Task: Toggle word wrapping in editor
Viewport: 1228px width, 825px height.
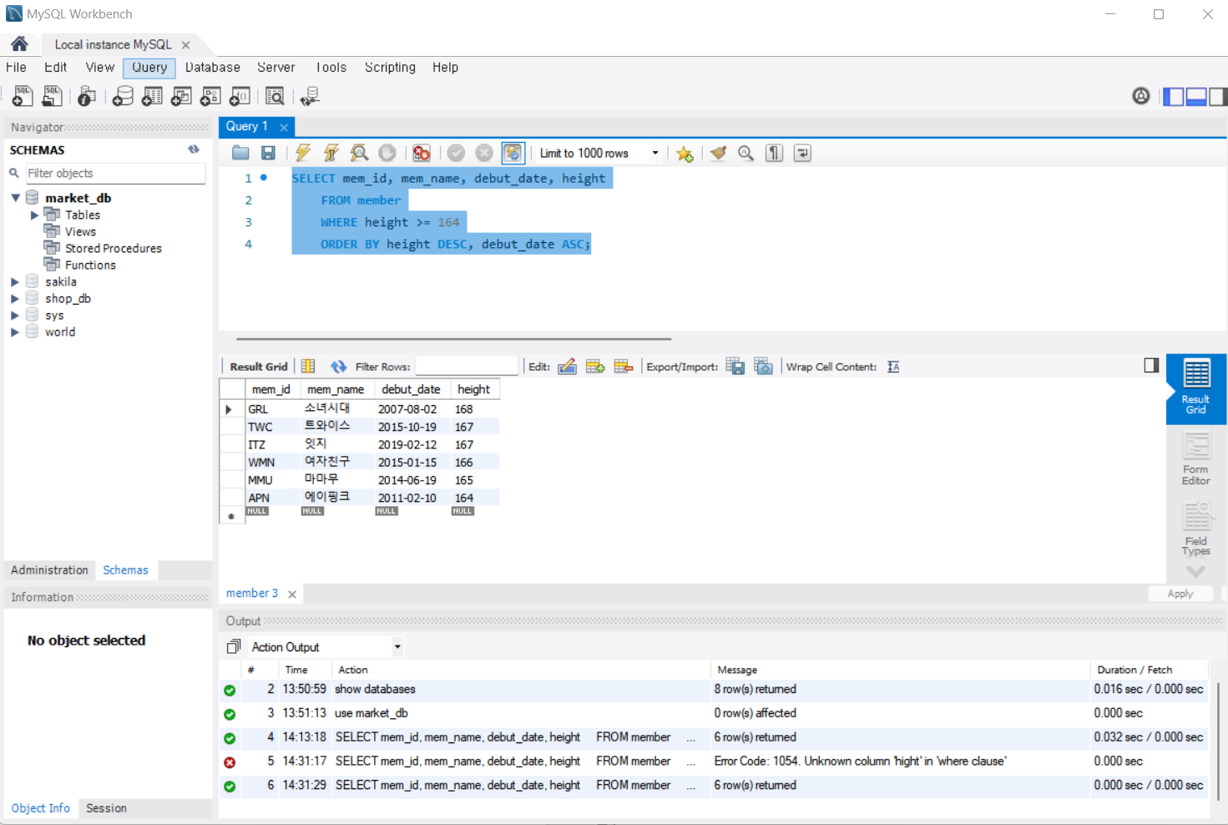Action: 802,153
